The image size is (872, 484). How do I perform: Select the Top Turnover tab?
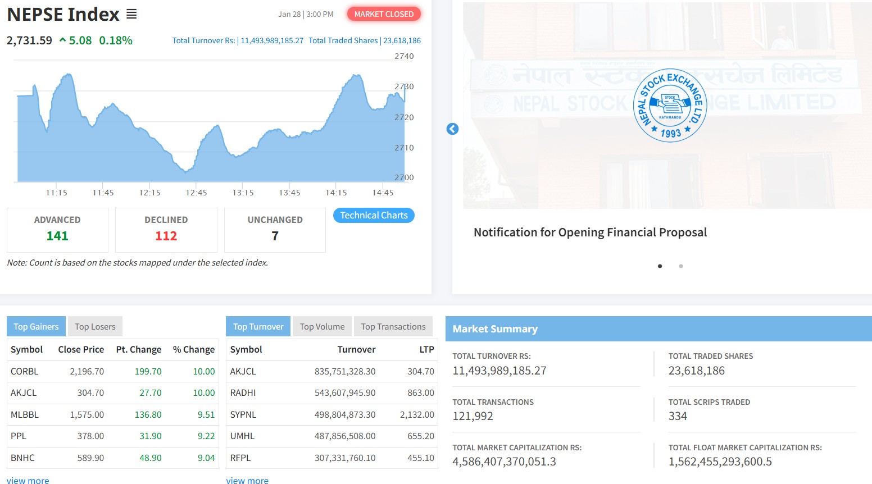click(x=258, y=327)
